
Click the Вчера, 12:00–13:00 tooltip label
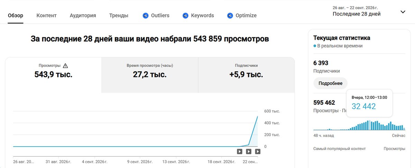coord(369,97)
